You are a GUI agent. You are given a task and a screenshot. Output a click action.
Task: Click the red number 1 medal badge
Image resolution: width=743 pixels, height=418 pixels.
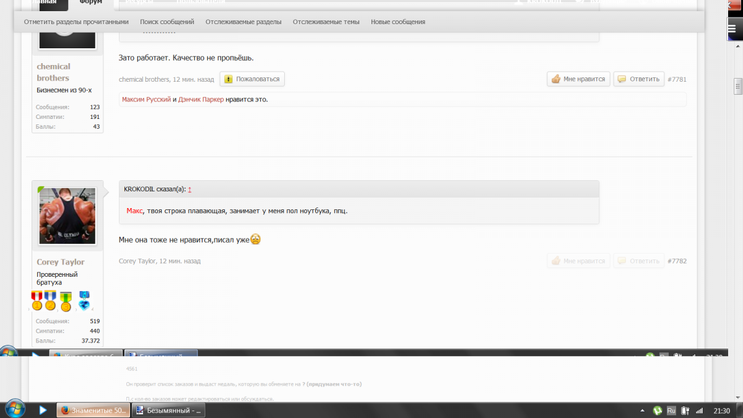click(37, 300)
